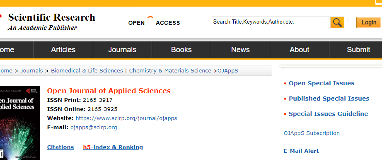
Task: Open the Books menu
Action: (181, 50)
